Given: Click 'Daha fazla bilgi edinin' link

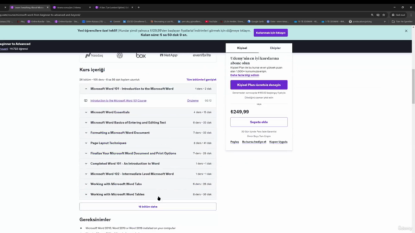Looking at the screenshot, I should (244, 75).
